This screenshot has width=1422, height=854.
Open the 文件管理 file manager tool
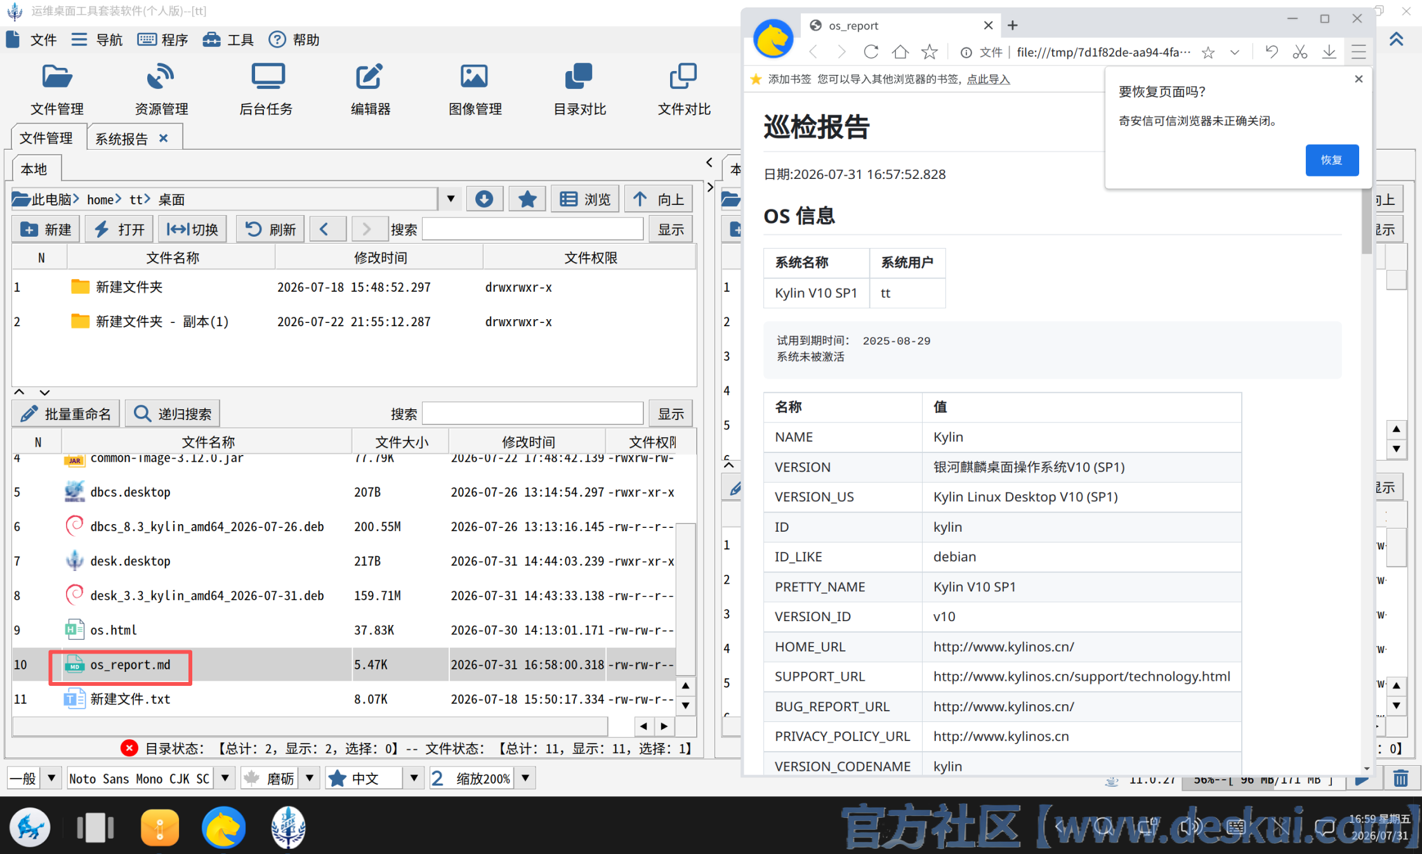pyautogui.click(x=57, y=89)
